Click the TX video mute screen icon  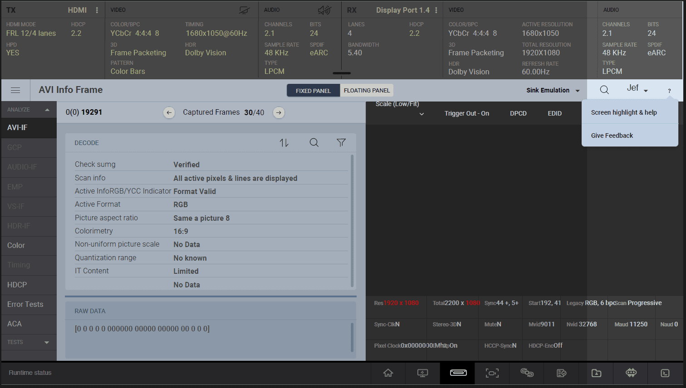click(x=245, y=10)
